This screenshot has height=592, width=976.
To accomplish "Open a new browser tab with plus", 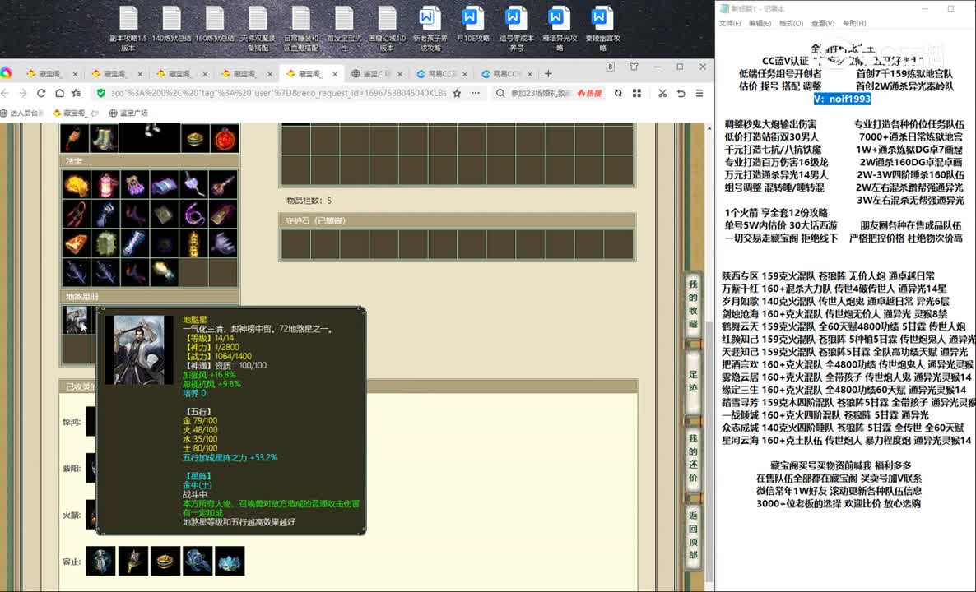I will [x=548, y=73].
